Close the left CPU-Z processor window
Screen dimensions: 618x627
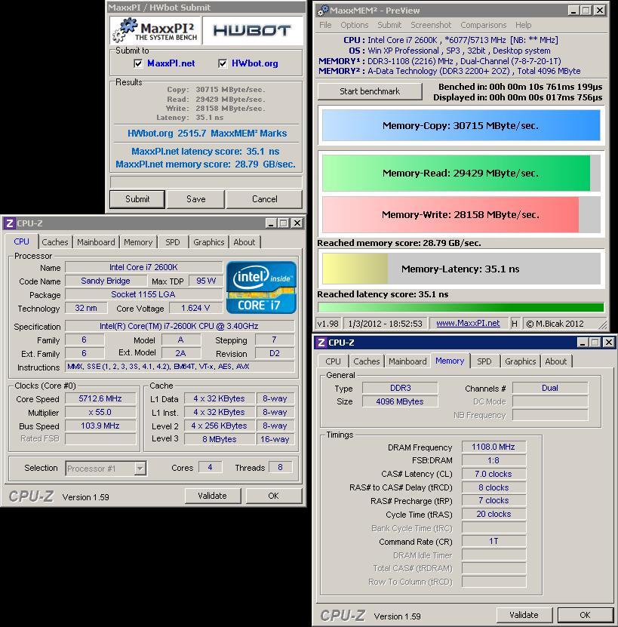click(x=297, y=223)
